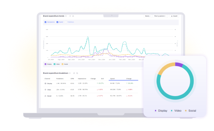Click the Display row green impressions change value
This screenshot has width=214, height=131.
click(100, 83)
